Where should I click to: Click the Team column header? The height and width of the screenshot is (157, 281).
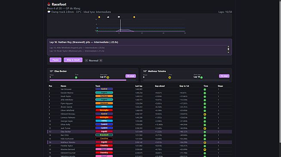[98, 86]
